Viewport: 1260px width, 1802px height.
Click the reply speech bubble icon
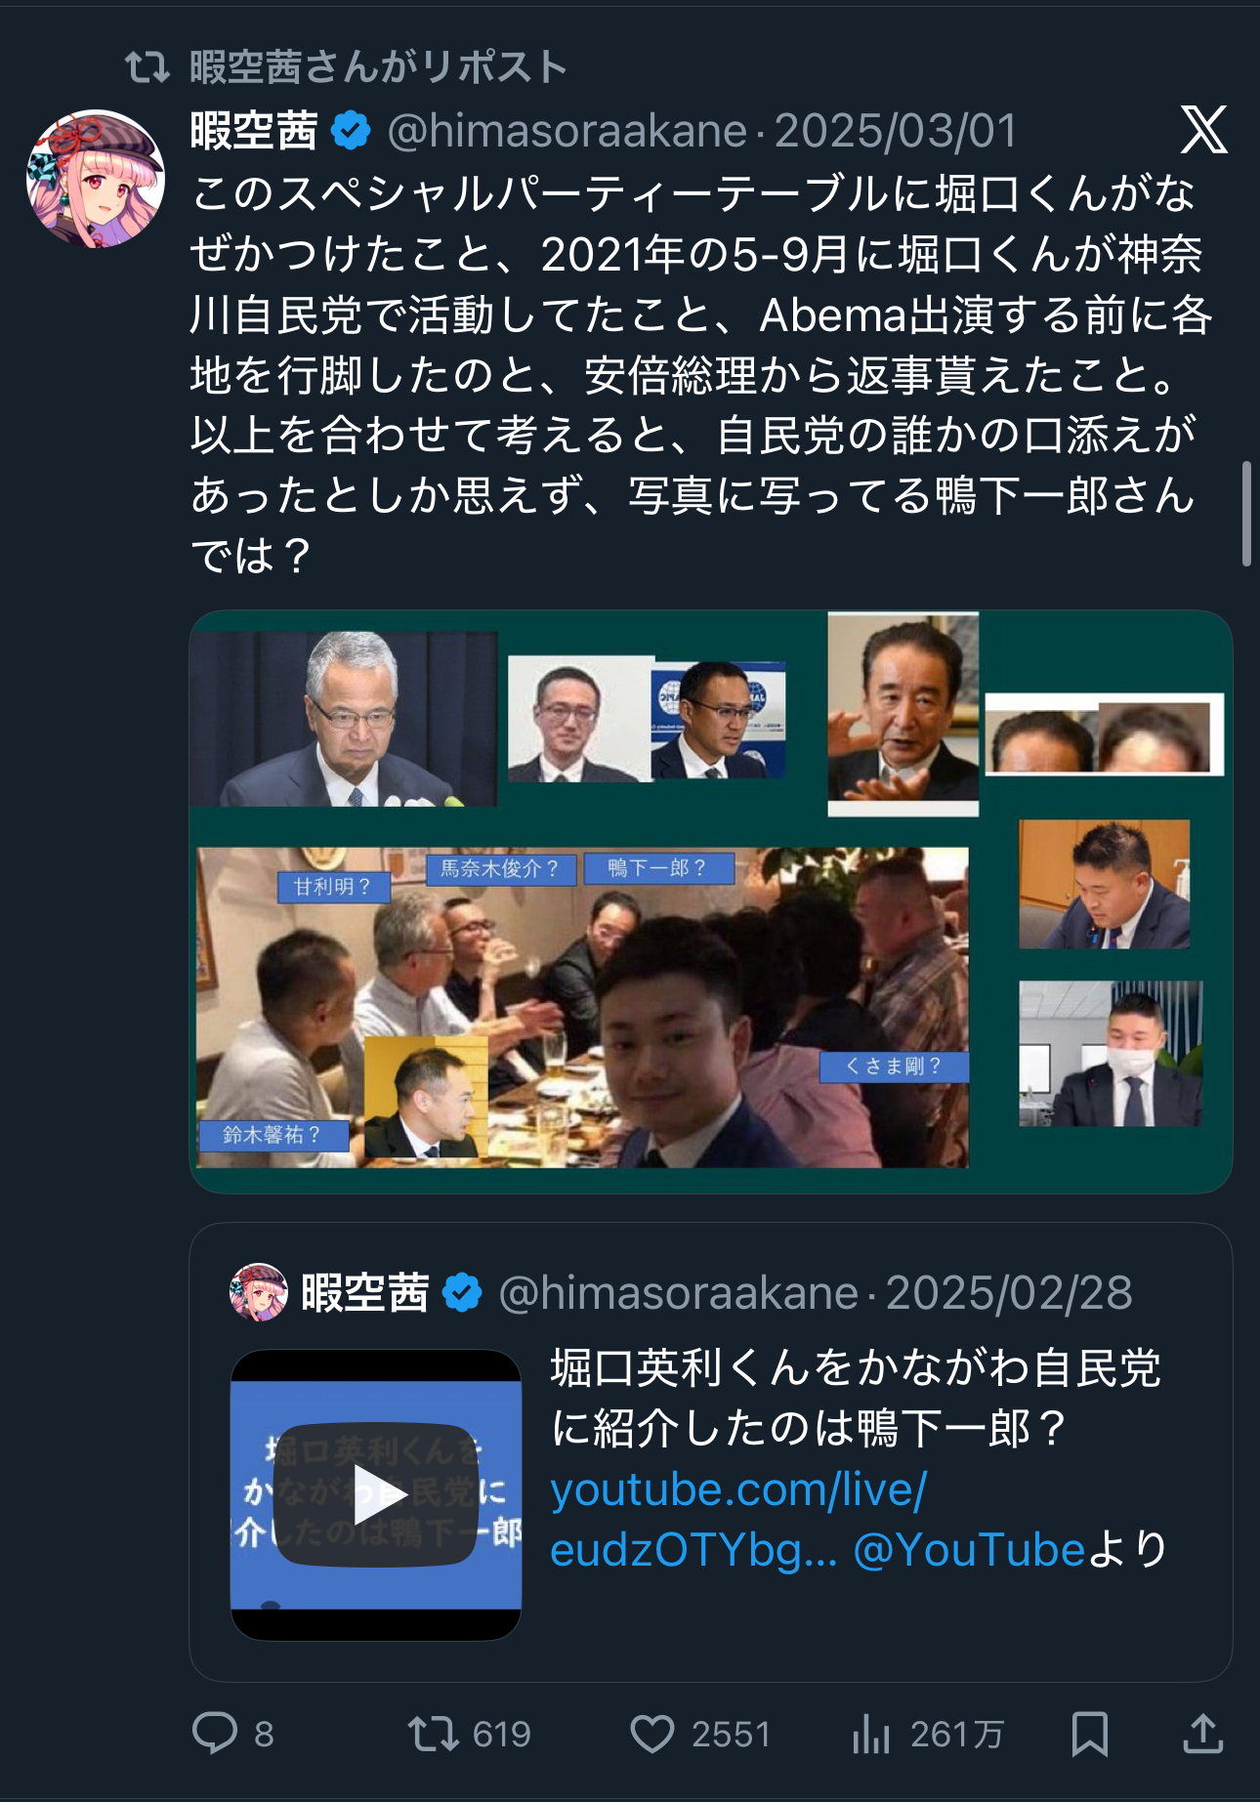(x=215, y=1734)
